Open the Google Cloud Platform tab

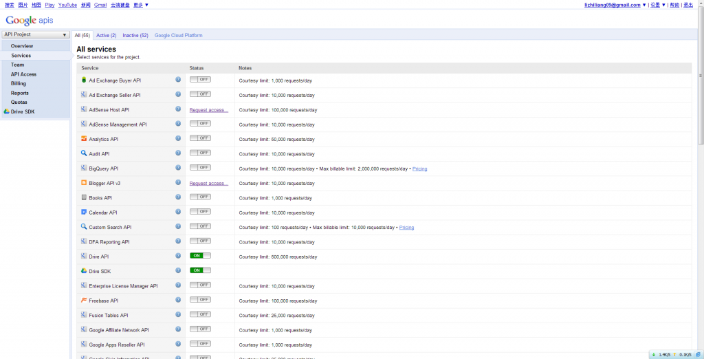pos(179,36)
